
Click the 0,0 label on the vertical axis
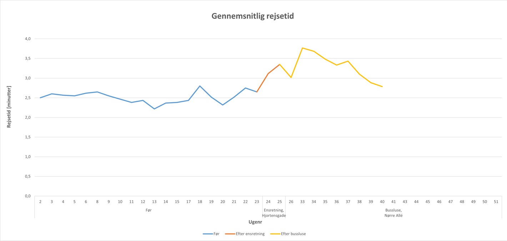[27, 196]
